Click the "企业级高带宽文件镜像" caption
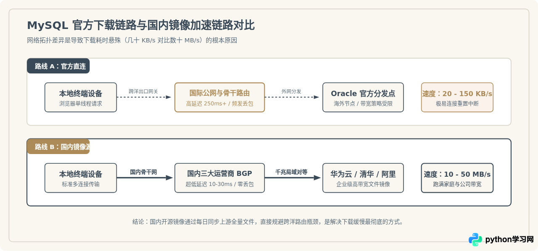538x251 pixels. click(363, 184)
